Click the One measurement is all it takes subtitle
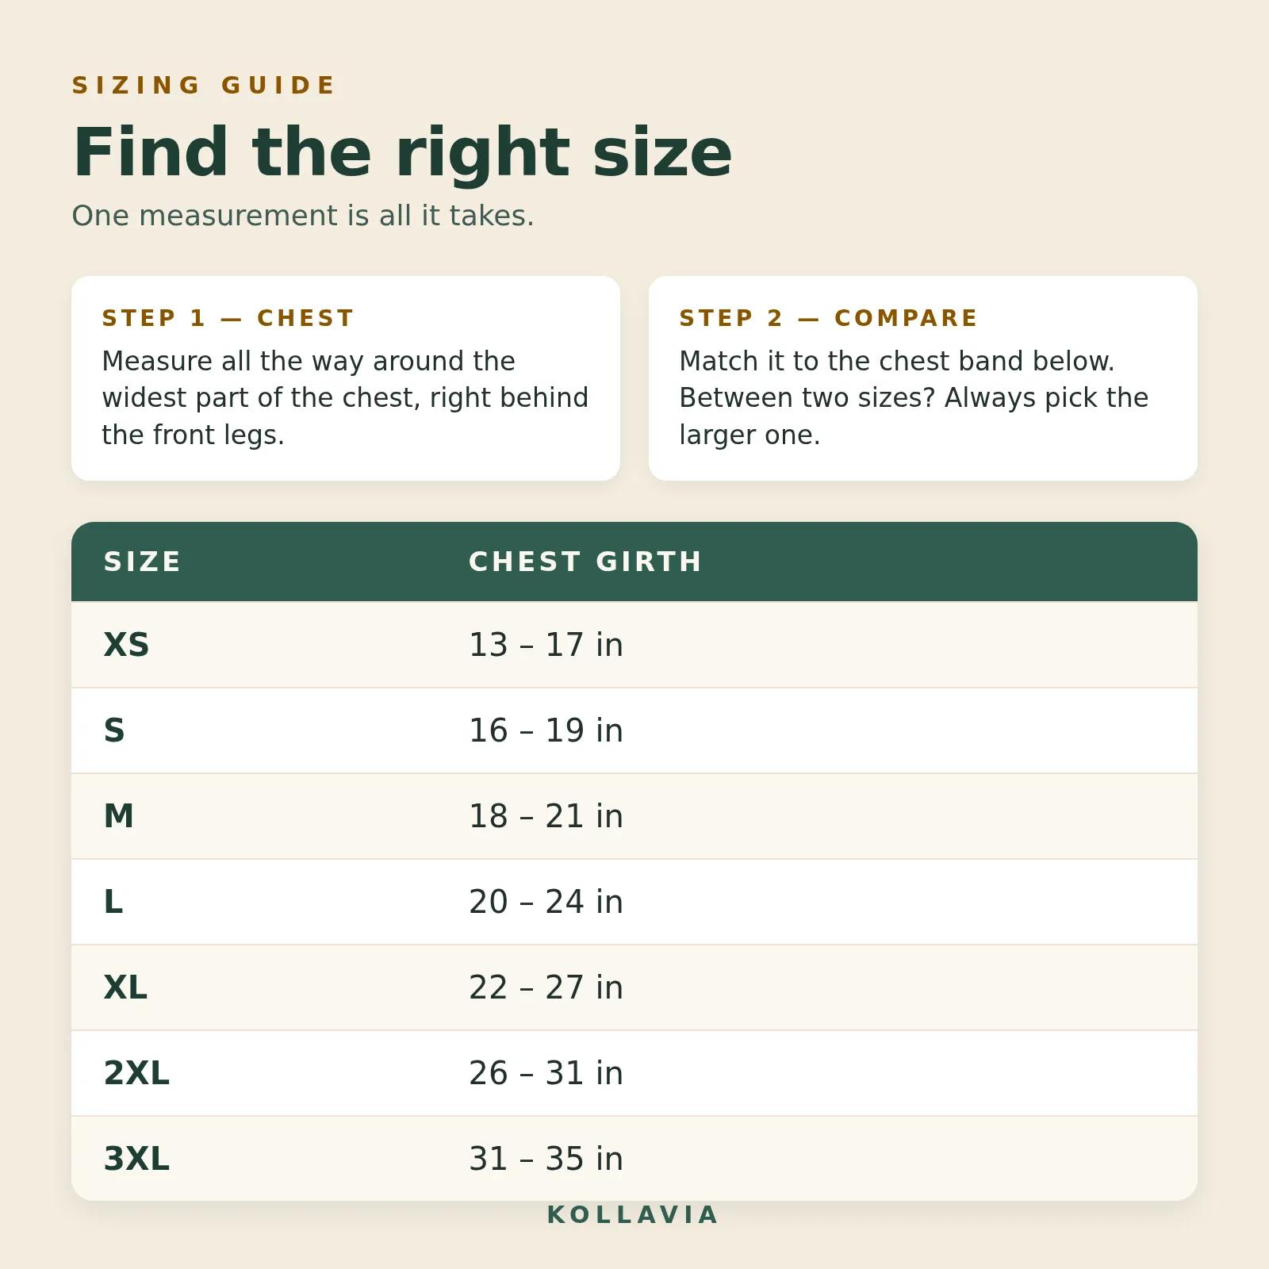 tap(303, 216)
